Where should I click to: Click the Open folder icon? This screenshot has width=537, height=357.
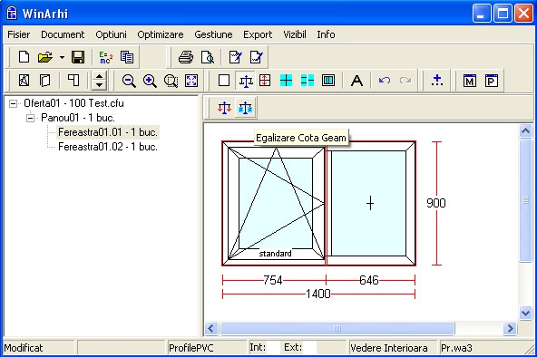44,57
